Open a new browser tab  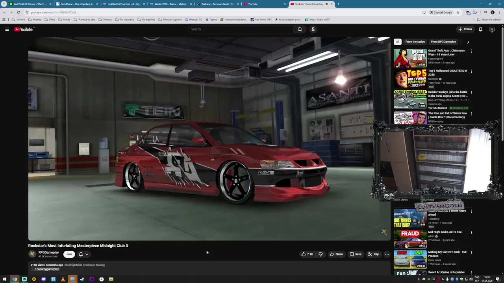coord(338,4)
